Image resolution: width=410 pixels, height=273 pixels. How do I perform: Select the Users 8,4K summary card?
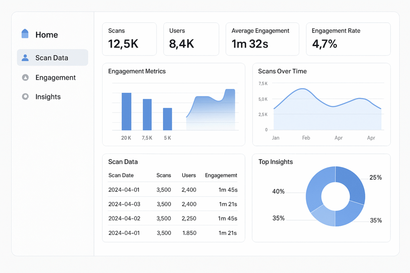tap(191, 39)
